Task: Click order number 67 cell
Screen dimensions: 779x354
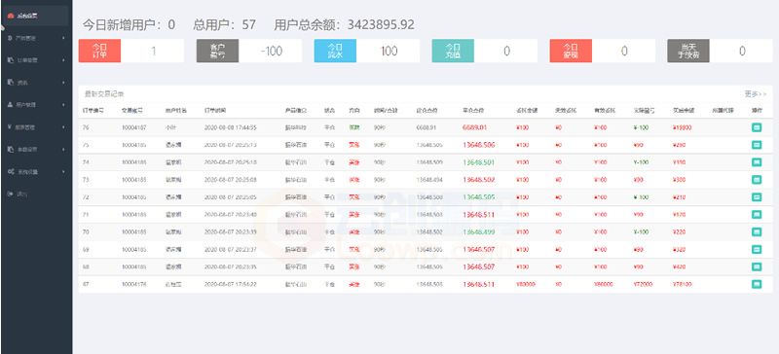Action: coord(86,285)
